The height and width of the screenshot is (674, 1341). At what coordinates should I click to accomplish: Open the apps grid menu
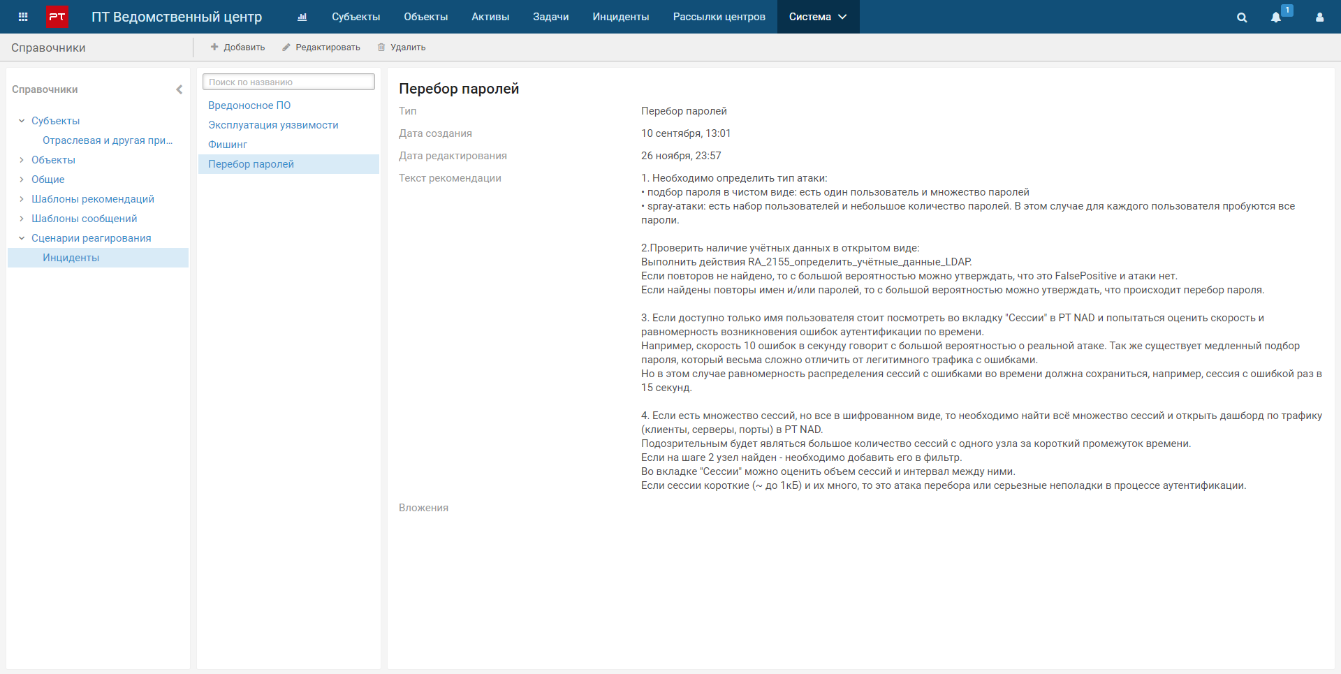23,17
